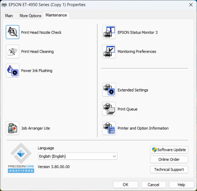The image size is (197, 191).
Task: Expand the Language dropdown
Action: [x=78, y=156]
